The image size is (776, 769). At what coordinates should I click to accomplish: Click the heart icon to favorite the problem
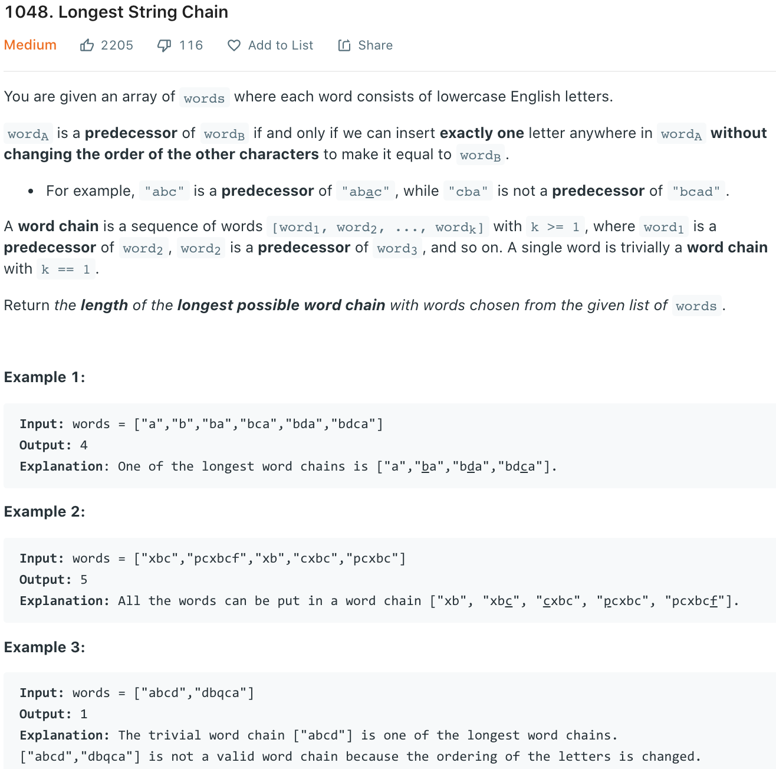(234, 45)
